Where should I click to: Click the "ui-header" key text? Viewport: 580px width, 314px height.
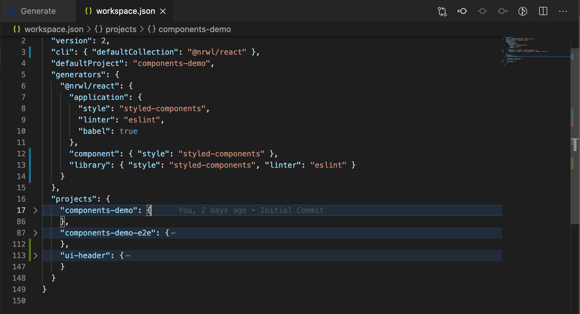point(85,256)
